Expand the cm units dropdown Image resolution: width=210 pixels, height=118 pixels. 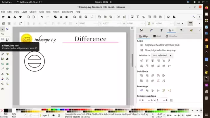180,23
